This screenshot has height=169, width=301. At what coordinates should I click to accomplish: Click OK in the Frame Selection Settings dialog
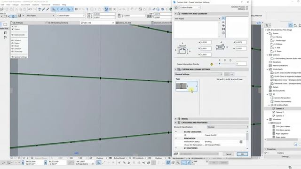pyautogui.click(x=242, y=154)
